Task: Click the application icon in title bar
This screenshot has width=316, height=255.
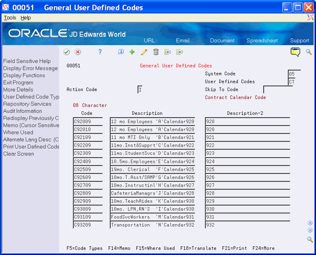Action: (6, 8)
